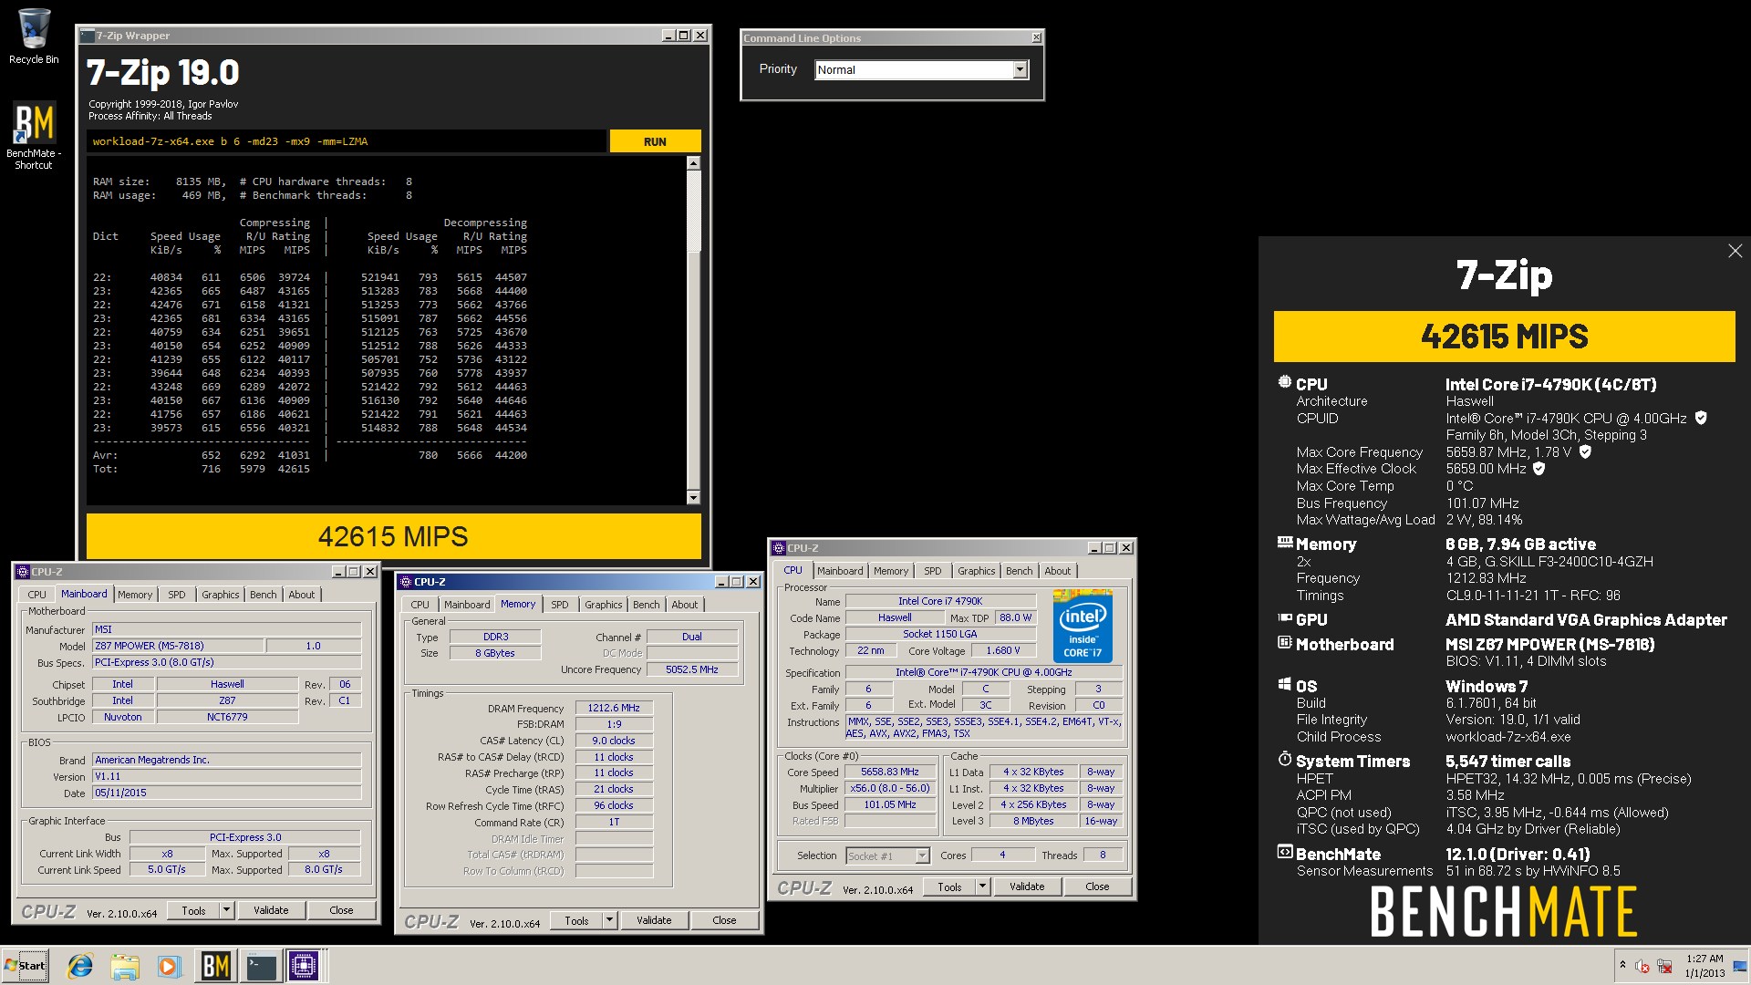This screenshot has height=985, width=1751.
Task: Open Bench tab in Memory CPU-Z window
Action: click(x=647, y=605)
